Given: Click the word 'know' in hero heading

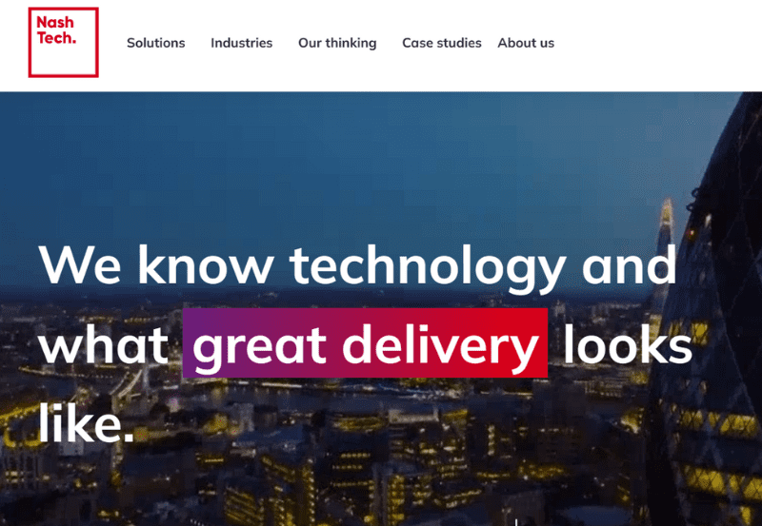Looking at the screenshot, I should [x=206, y=264].
